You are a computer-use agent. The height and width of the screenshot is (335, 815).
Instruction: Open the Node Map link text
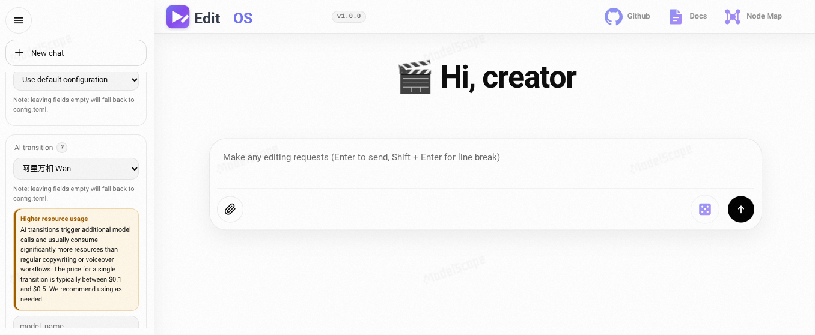click(x=764, y=16)
